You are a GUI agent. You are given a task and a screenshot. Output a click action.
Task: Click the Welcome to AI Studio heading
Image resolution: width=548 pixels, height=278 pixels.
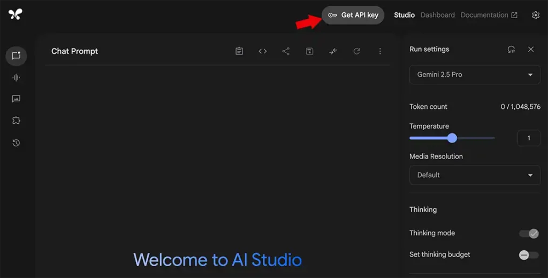click(217, 260)
